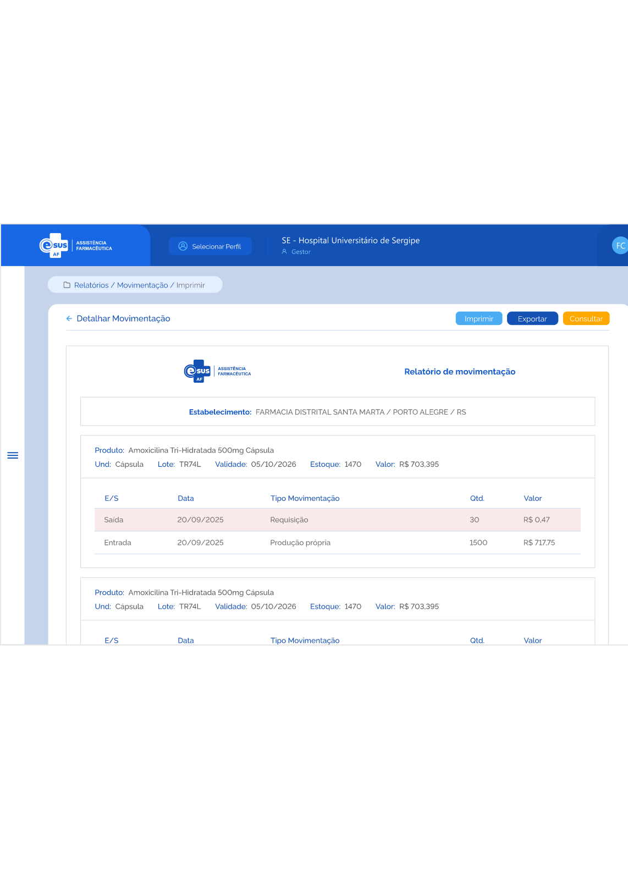Click the profile icon inside Selecionar Perfil
Viewport: 628px width, 871px height.
[183, 246]
